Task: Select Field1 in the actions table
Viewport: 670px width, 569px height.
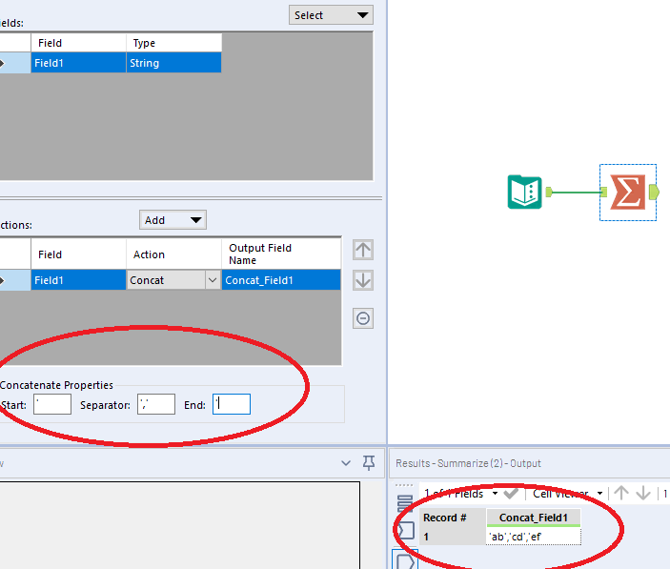Action: point(78,280)
